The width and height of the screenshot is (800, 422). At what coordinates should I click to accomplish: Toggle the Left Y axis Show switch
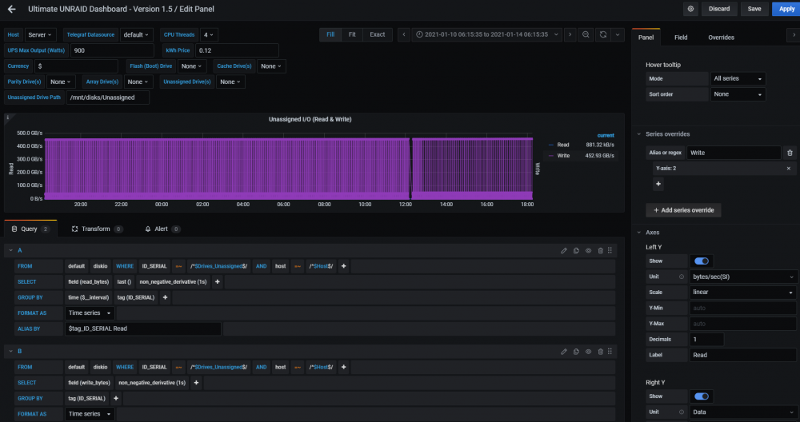pos(702,261)
